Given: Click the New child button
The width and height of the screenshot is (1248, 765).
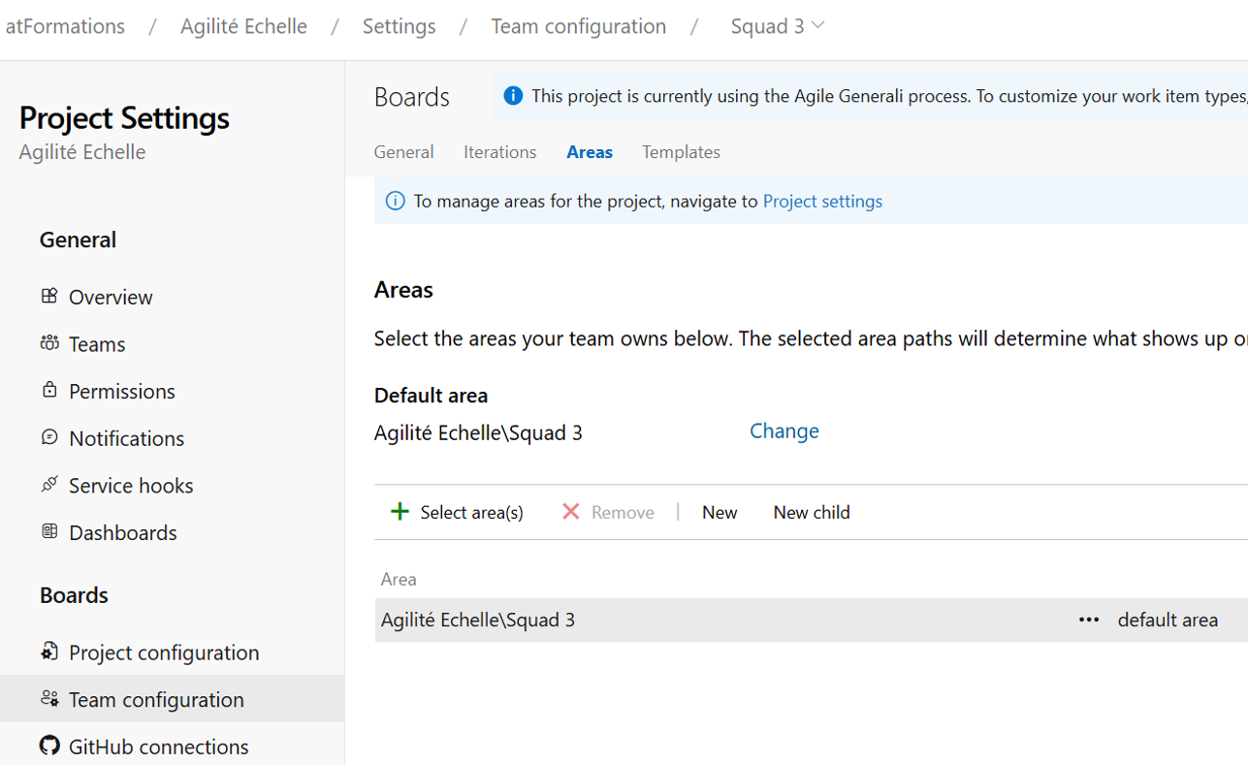Looking at the screenshot, I should coord(812,512).
